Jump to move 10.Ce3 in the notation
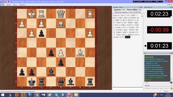173x97 pixels. tap(129, 25)
